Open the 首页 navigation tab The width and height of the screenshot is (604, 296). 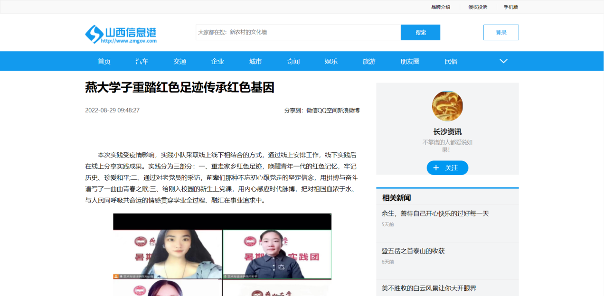point(104,62)
